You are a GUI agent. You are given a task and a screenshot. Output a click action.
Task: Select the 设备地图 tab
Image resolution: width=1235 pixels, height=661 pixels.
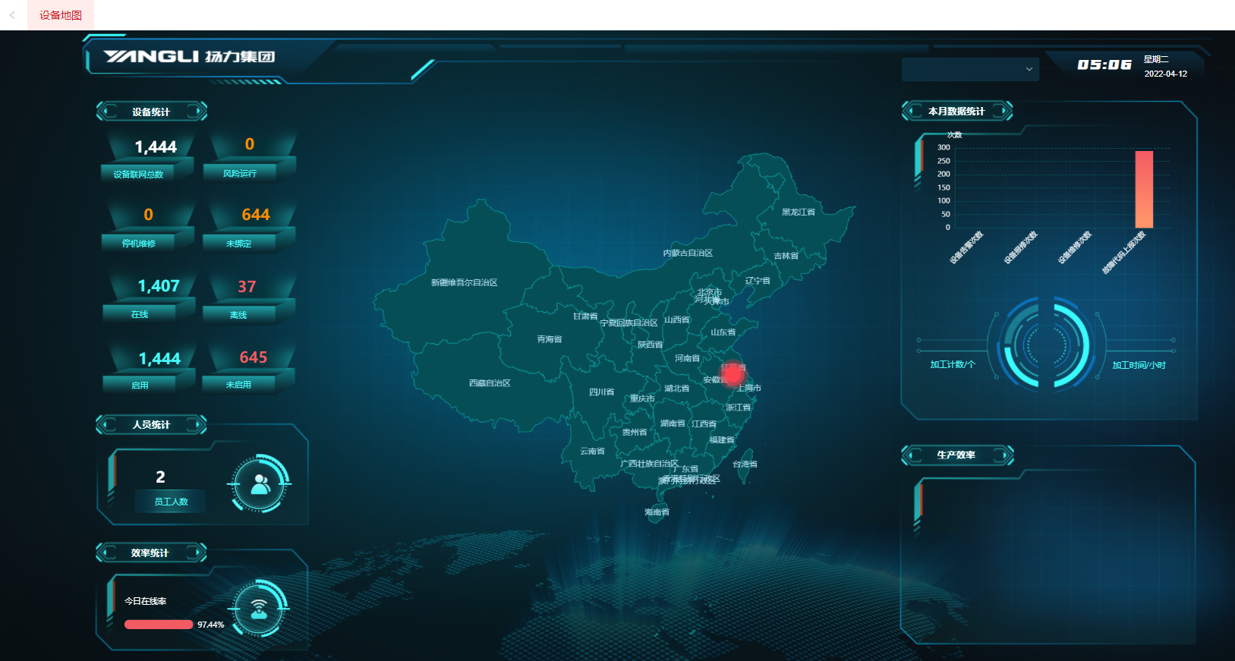coord(61,15)
